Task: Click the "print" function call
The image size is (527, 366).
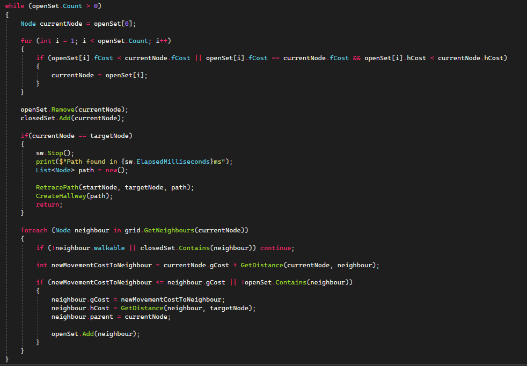Action: coord(46,162)
